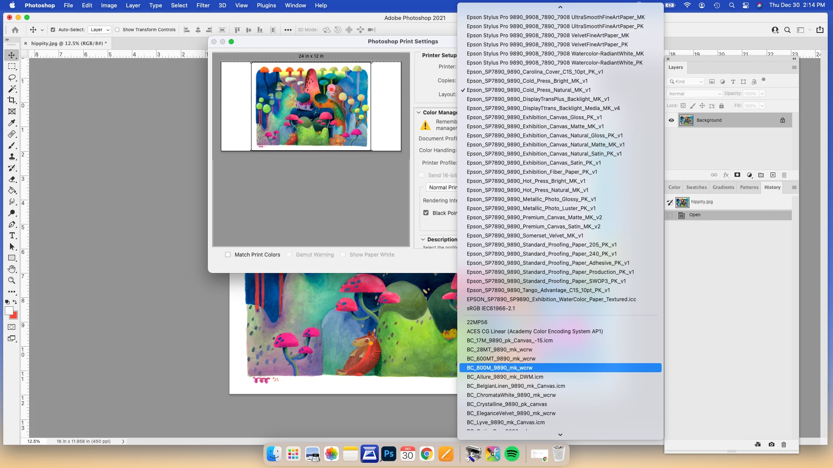
Task: Toggle Show Transform Controls checkbox
Action: (117, 30)
